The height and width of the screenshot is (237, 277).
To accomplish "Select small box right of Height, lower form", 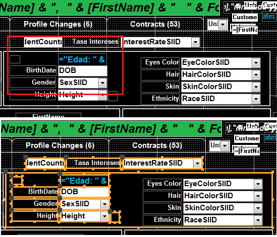I will [116, 217].
